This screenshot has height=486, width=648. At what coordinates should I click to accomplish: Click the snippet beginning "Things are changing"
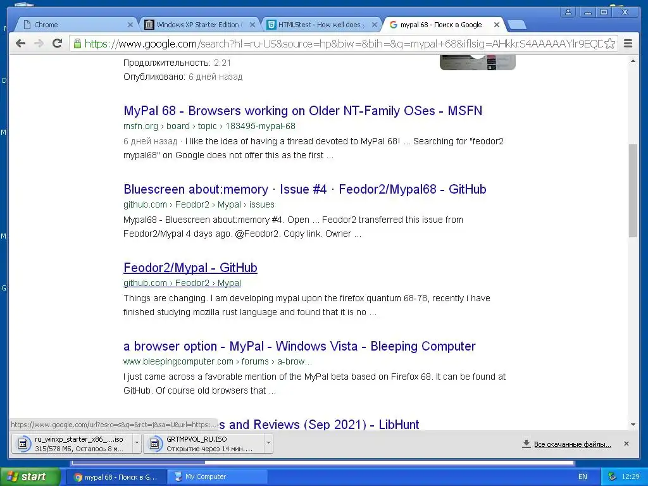pyautogui.click(x=307, y=305)
